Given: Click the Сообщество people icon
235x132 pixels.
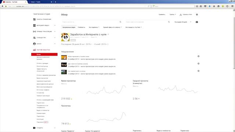Looking at the screenshot, I should (x=34, y=38).
